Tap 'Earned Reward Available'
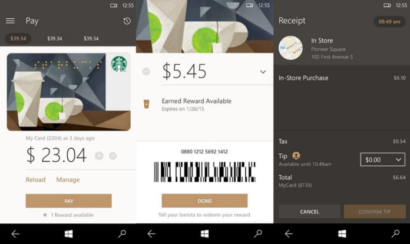This screenshot has height=244, width=410. point(197,101)
